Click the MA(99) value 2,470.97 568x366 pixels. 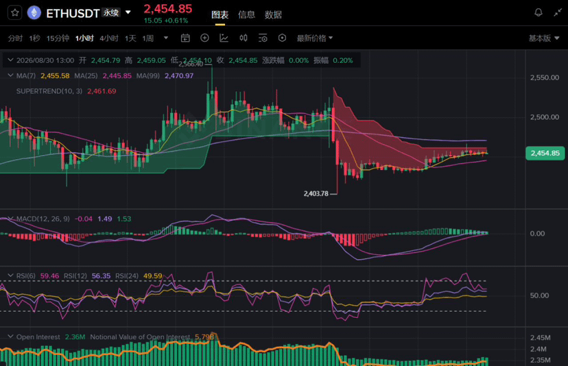pyautogui.click(x=179, y=75)
